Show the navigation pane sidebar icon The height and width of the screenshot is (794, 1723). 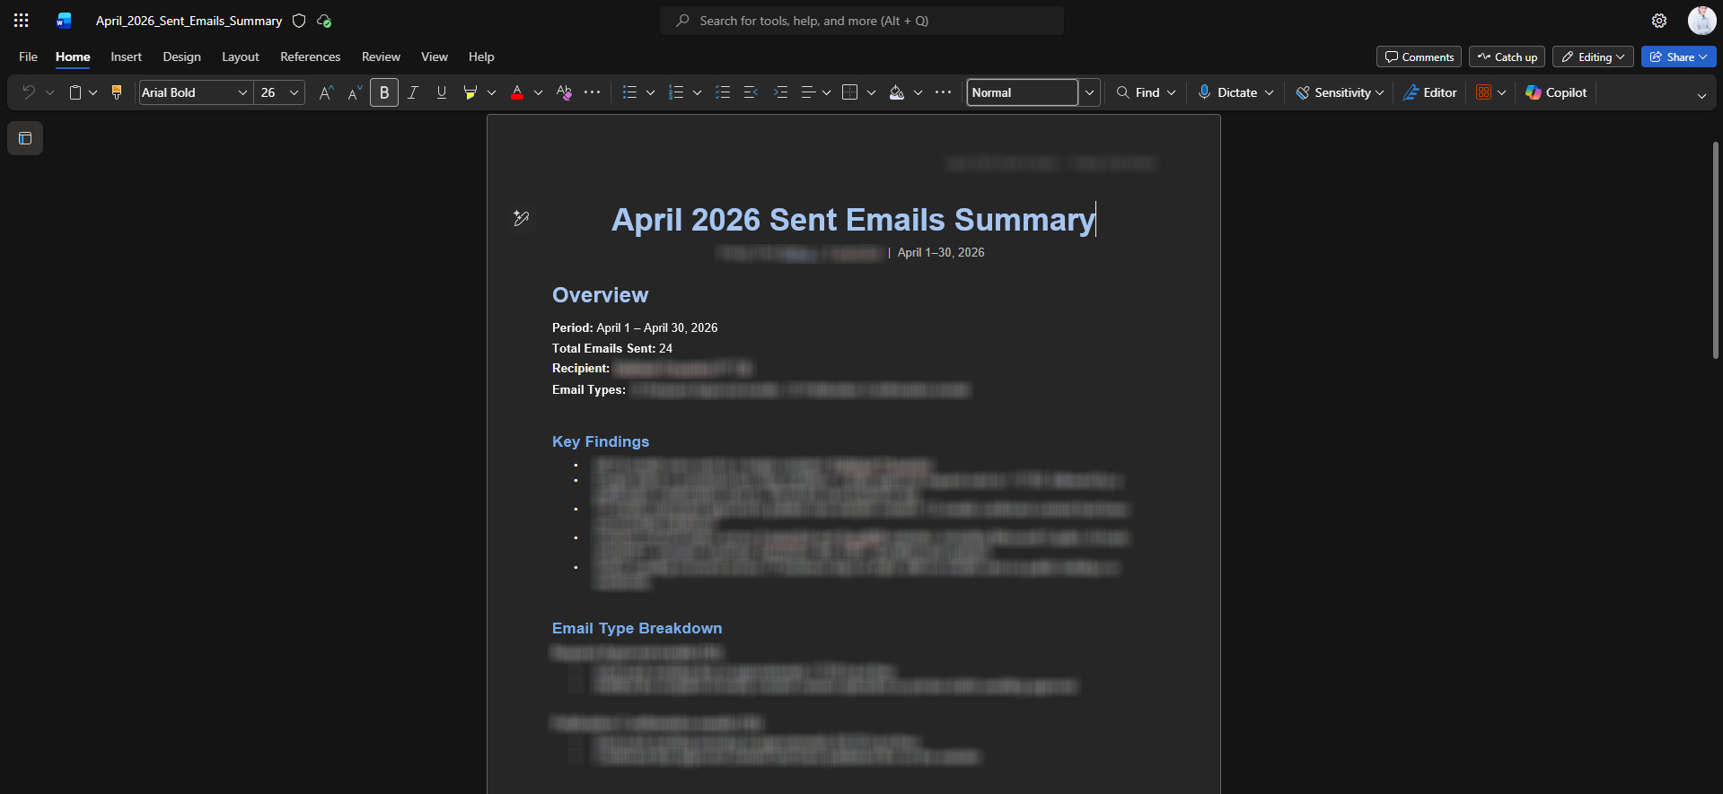[25, 138]
